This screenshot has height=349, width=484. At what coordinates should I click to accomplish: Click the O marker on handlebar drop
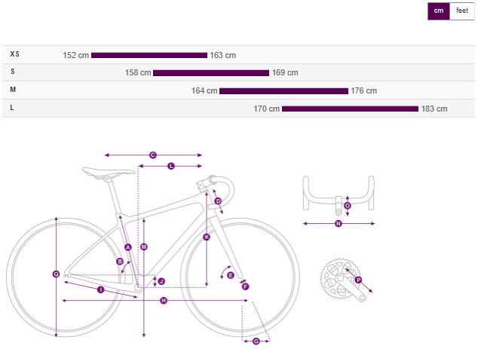(348, 206)
